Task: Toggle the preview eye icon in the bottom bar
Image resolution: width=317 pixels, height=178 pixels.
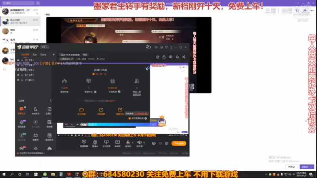Action: coord(160,144)
